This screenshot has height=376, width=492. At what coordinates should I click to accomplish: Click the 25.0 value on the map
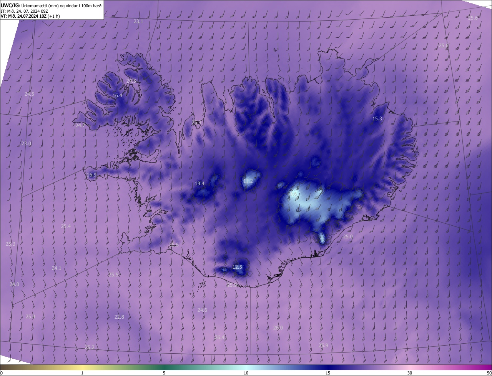[348, 237]
